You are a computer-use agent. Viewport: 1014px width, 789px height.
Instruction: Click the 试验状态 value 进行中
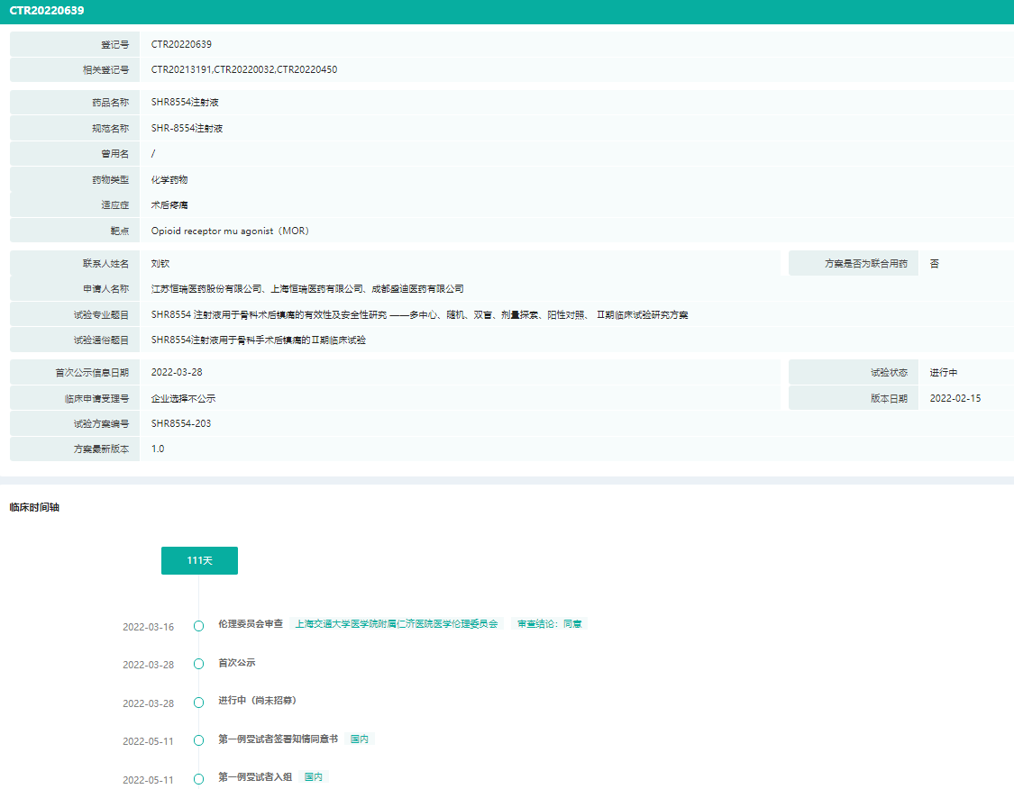(944, 372)
